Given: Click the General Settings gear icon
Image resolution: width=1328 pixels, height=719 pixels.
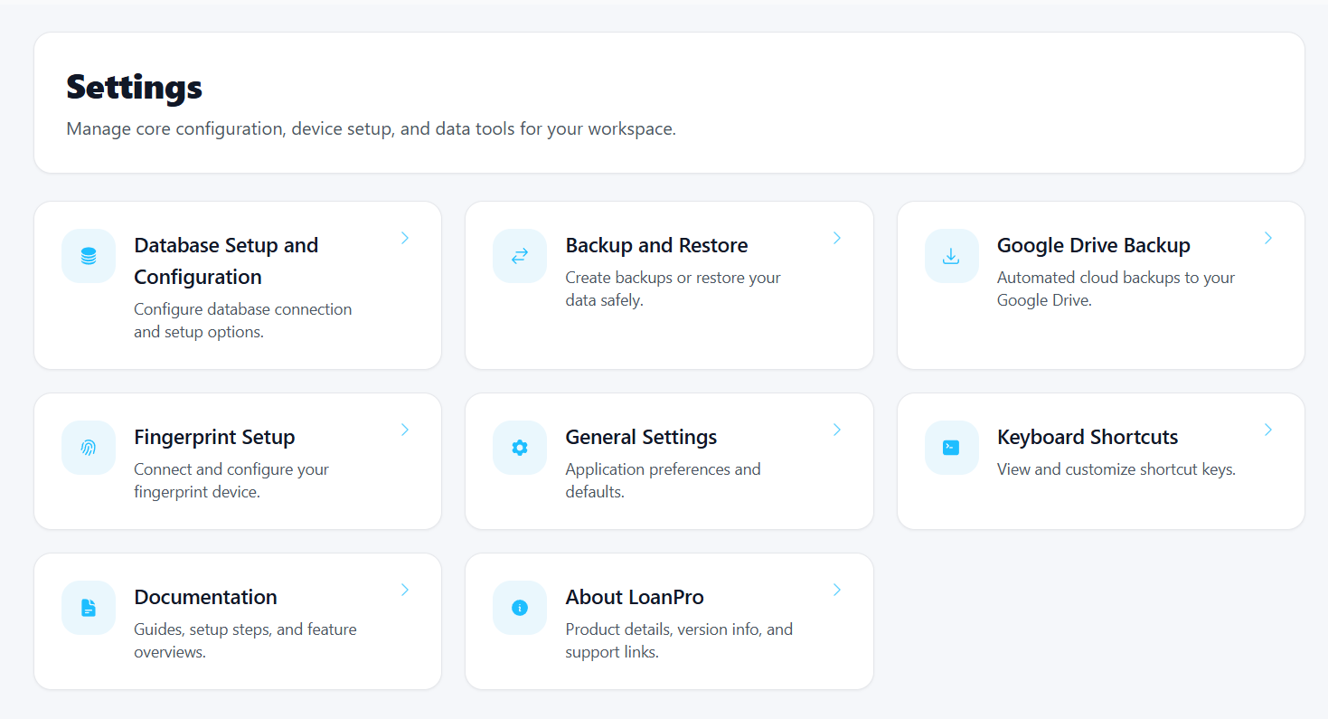Looking at the screenshot, I should 520,448.
